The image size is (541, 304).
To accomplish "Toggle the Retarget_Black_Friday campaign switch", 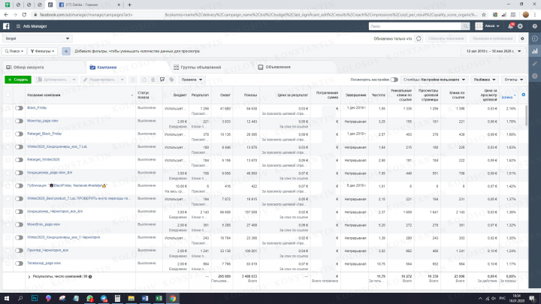I will click(x=19, y=134).
